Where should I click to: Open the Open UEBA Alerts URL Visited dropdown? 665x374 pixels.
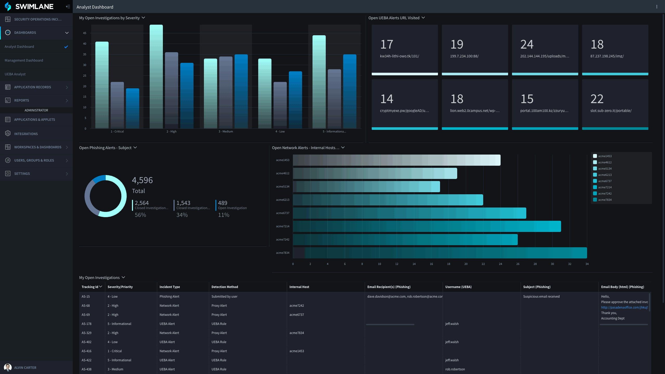point(423,18)
